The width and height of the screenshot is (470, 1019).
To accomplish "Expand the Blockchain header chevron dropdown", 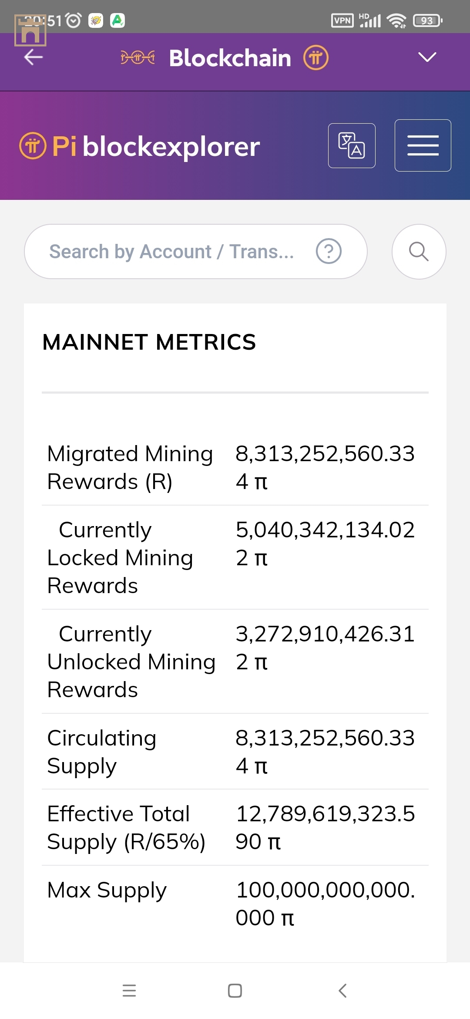I will click(427, 57).
